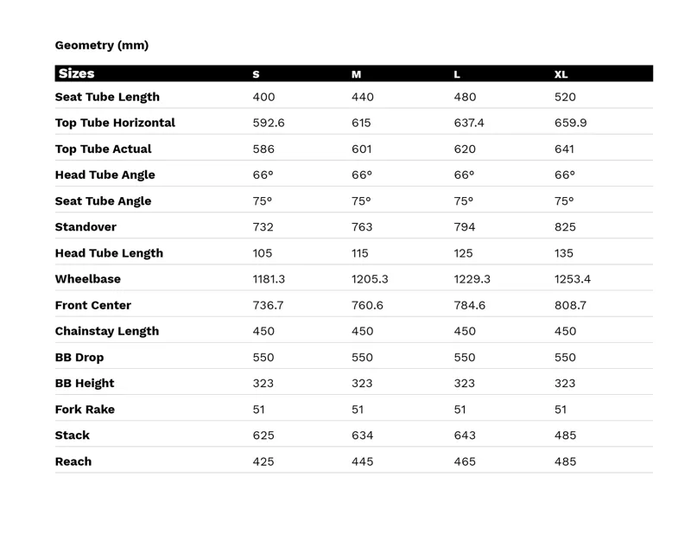The width and height of the screenshot is (691, 553).
Task: Click the "Top Tube Actual" row label
Action: coord(103,149)
